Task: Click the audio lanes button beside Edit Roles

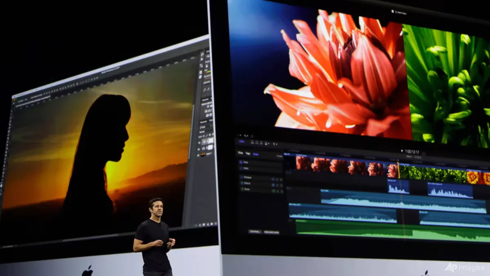Action: click(x=272, y=232)
